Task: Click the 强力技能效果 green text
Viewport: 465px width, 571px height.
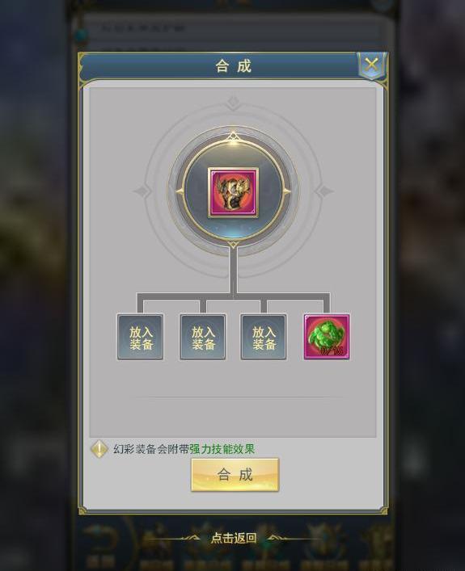Action: [x=222, y=449]
